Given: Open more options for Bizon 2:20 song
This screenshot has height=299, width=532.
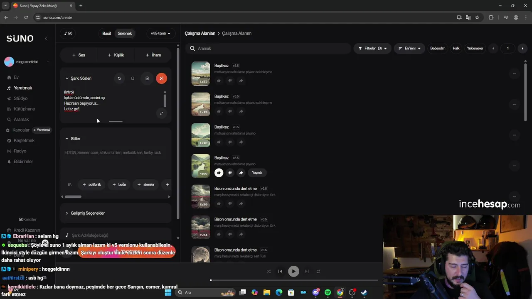Looking at the screenshot, I should [x=514, y=196].
